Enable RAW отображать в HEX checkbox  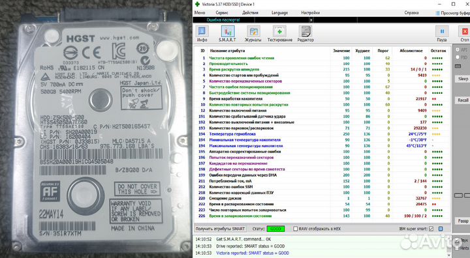295,229
